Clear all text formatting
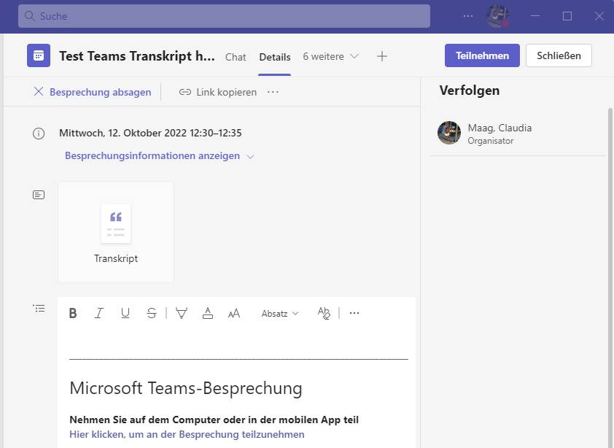The image size is (614, 448). coord(324,313)
